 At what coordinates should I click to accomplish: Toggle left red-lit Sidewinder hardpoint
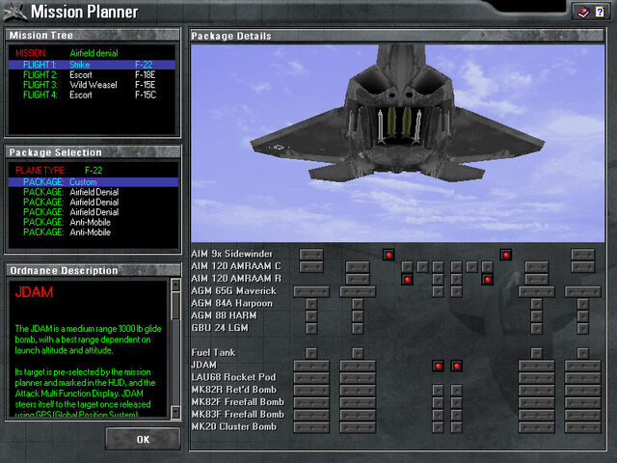click(389, 255)
